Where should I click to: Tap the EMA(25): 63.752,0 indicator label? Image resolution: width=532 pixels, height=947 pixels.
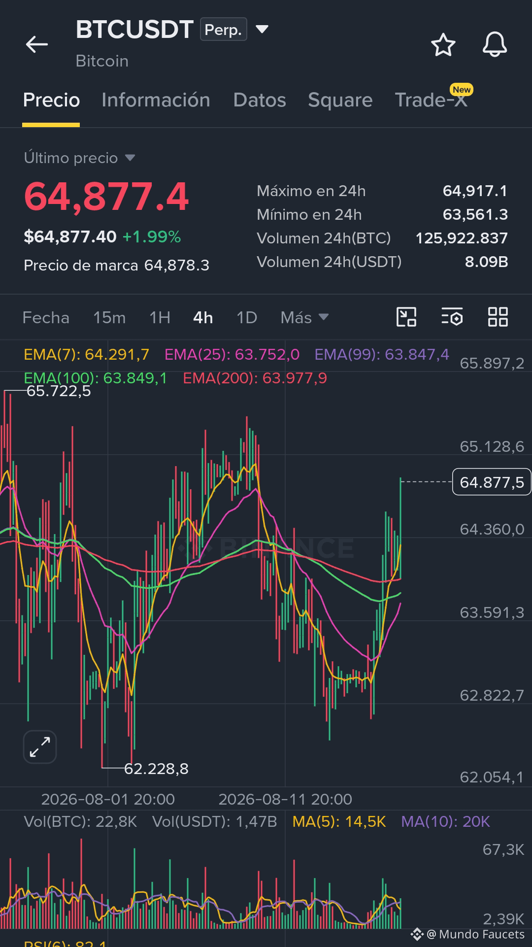click(x=232, y=354)
